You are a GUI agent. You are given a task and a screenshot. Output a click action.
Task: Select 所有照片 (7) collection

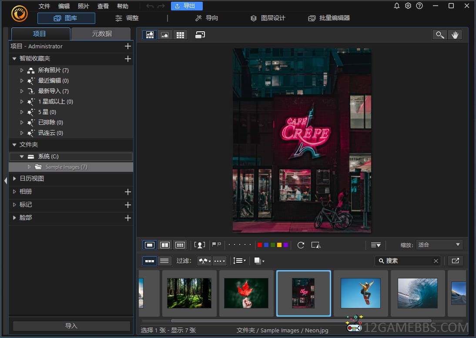(x=53, y=70)
